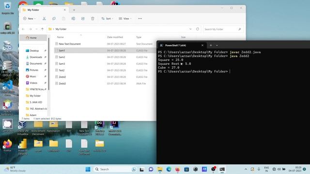Refresh the My Folder view

click(x=197, y=29)
